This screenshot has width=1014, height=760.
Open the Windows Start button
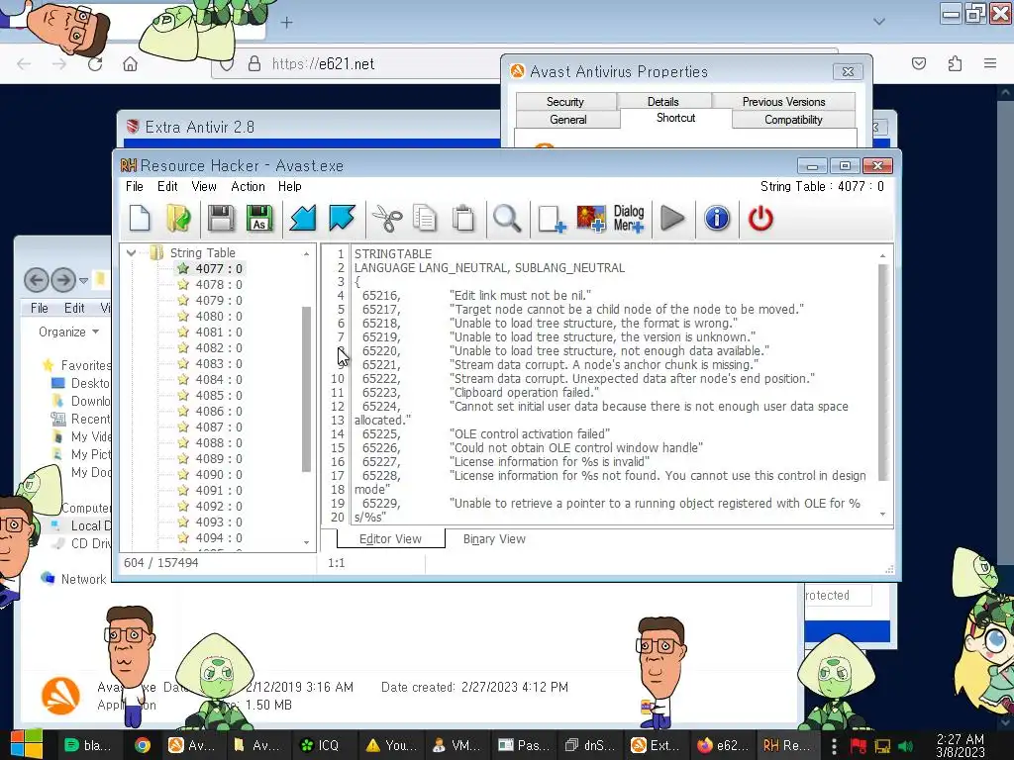[26, 744]
